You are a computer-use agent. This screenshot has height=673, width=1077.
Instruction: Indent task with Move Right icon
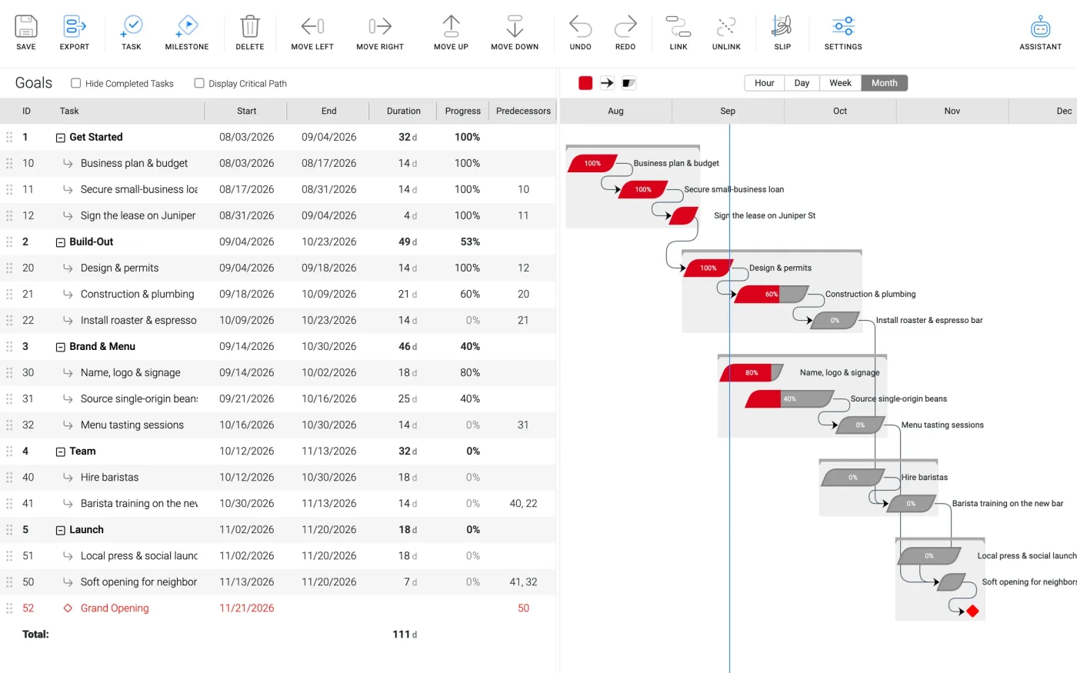click(380, 27)
